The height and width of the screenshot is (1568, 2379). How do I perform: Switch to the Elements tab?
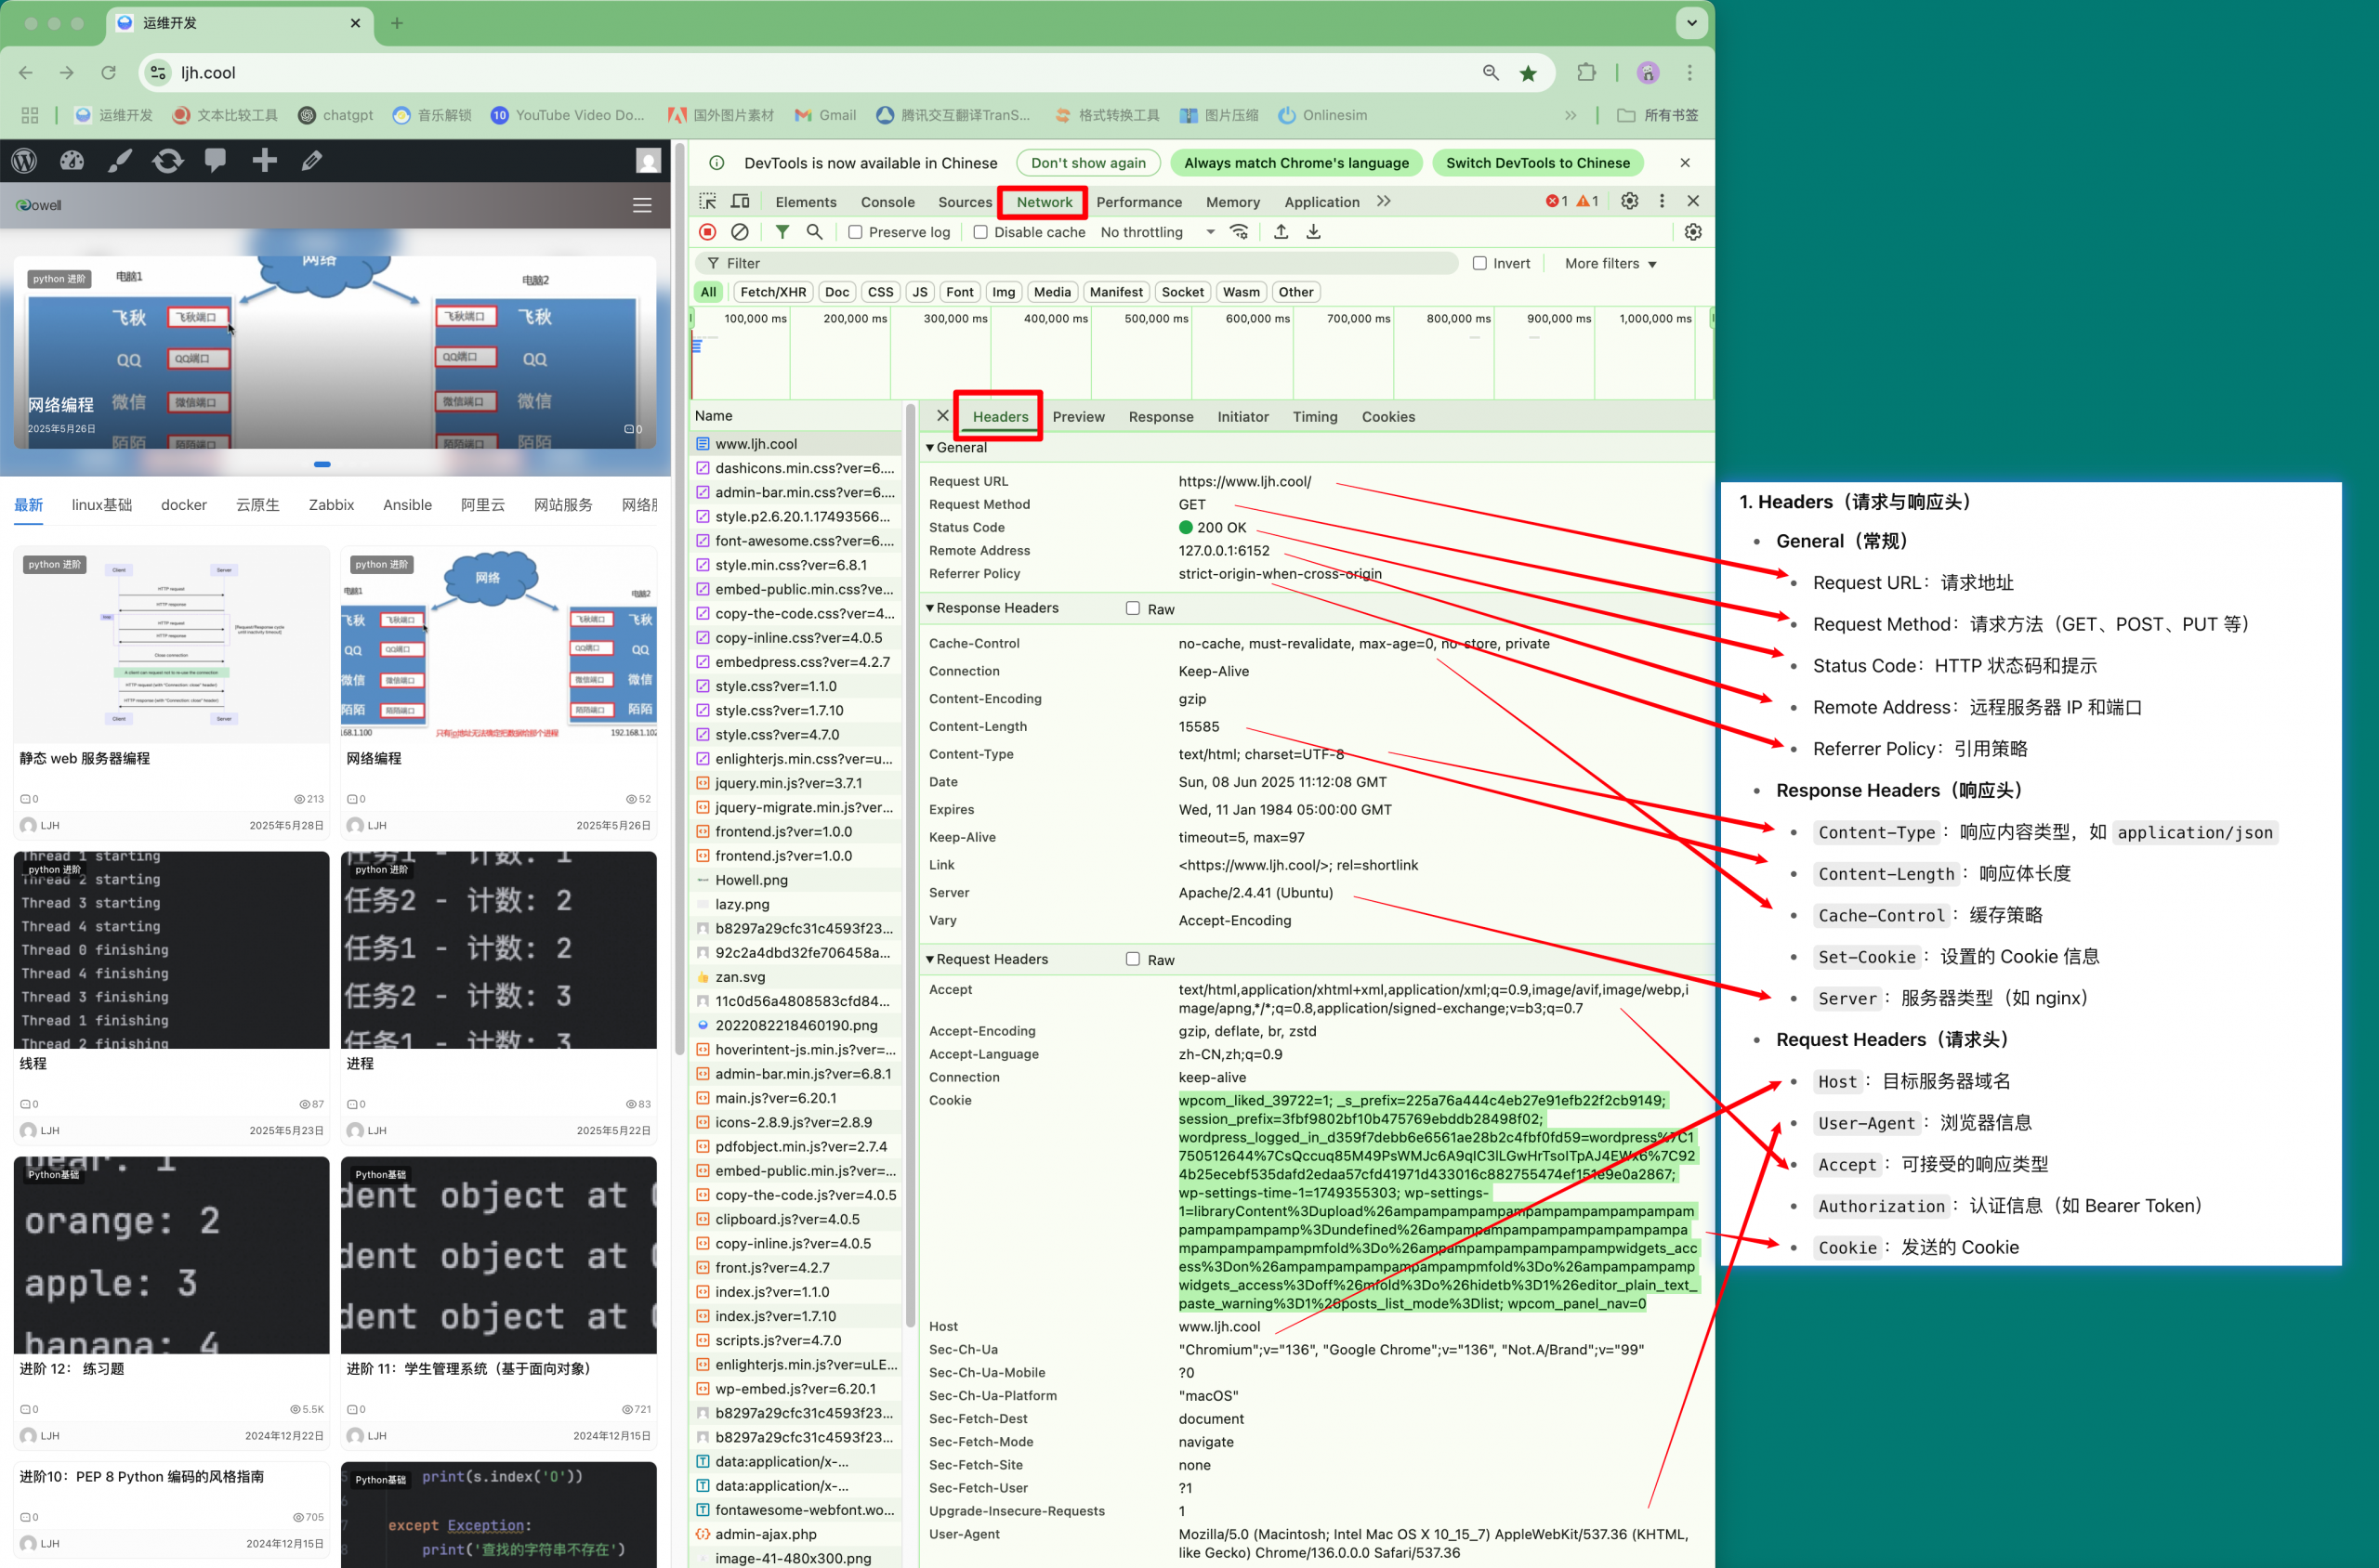click(806, 202)
